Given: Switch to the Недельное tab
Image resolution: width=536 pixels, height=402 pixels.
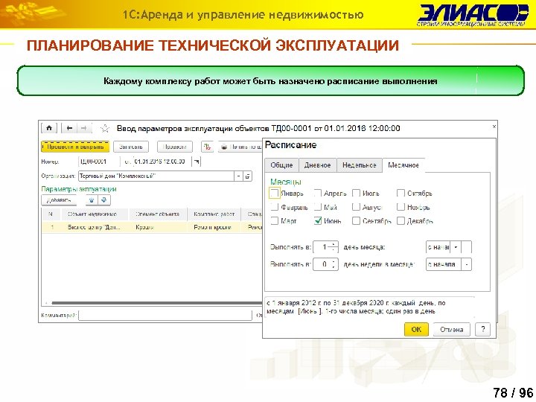Looking at the screenshot, I should tap(360, 165).
